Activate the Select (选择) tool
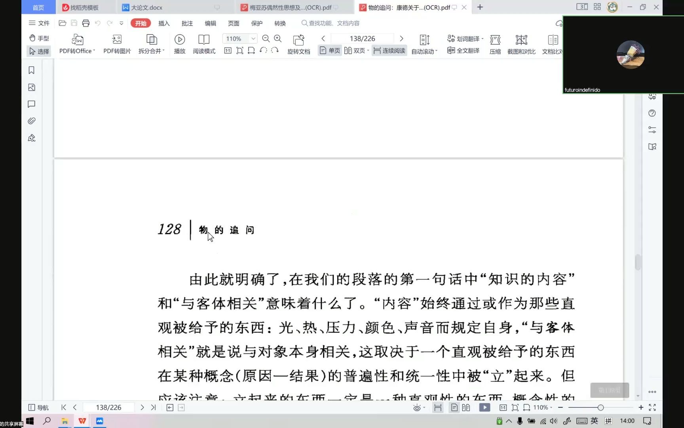 point(39,51)
